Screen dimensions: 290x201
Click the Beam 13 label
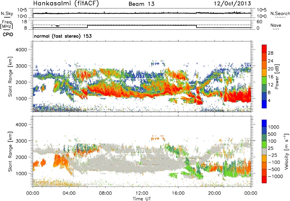pyautogui.click(x=141, y=4)
